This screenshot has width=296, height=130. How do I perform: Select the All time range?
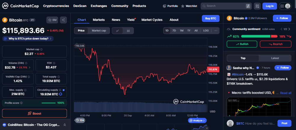(x=196, y=30)
